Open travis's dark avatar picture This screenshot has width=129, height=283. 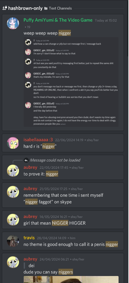(x=13, y=241)
